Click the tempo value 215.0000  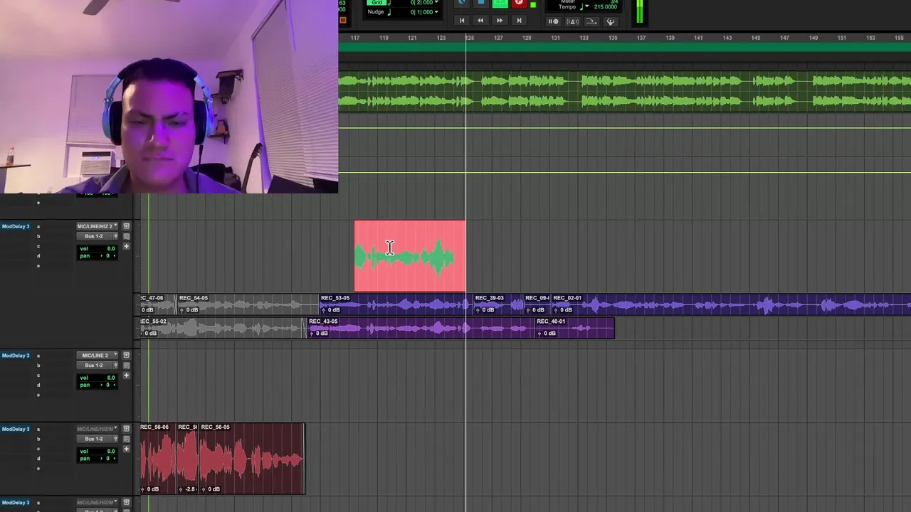click(x=605, y=7)
